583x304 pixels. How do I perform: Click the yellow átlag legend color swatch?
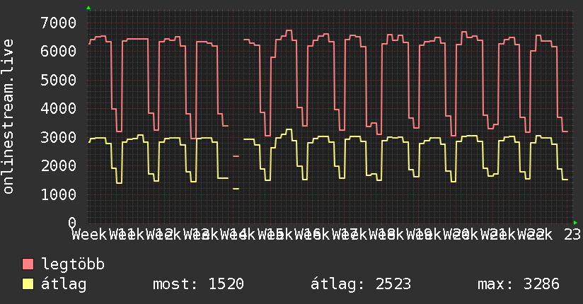[28, 284]
